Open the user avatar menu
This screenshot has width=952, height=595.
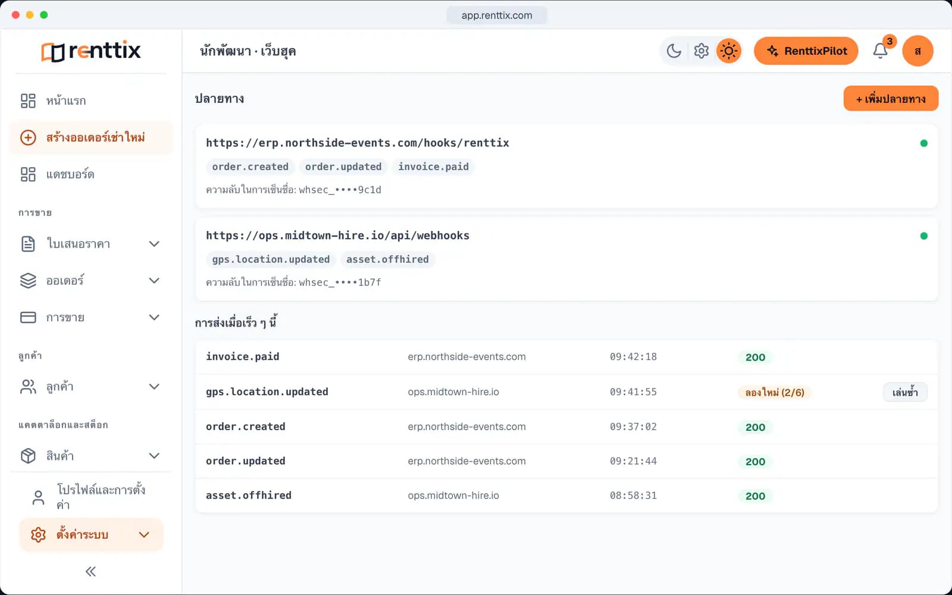[917, 51]
